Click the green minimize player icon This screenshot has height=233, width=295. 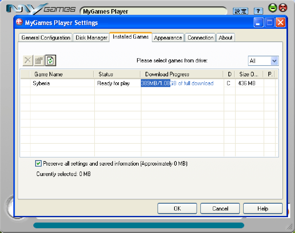pos(272,8)
